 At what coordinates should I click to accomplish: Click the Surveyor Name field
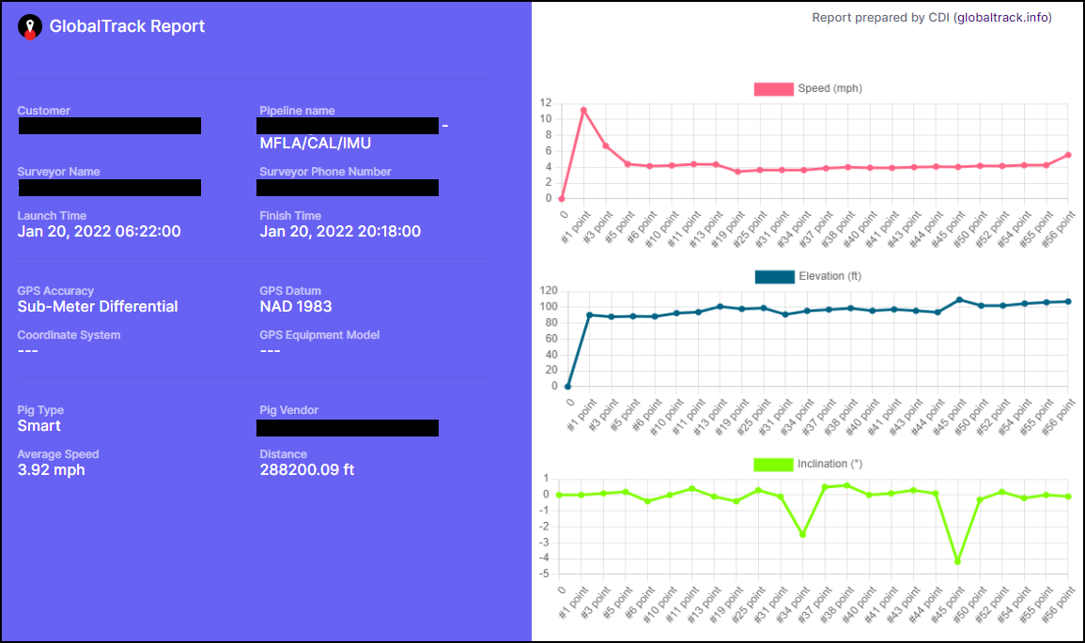(109, 188)
